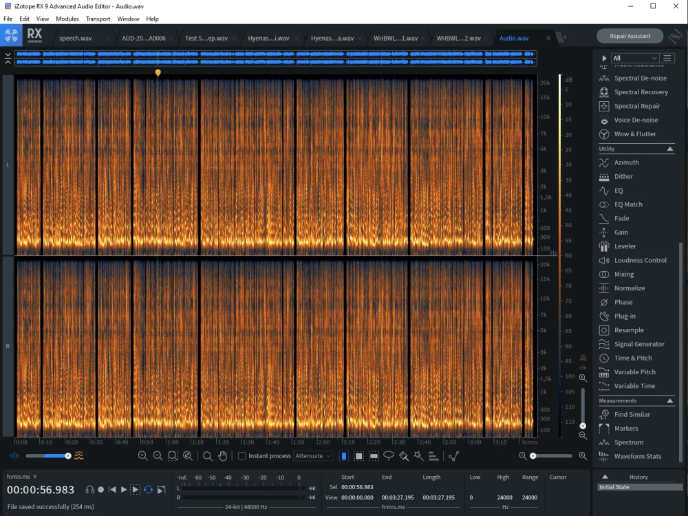This screenshot has height=516, width=688.
Task: Collapse the History panel
Action: (605, 477)
